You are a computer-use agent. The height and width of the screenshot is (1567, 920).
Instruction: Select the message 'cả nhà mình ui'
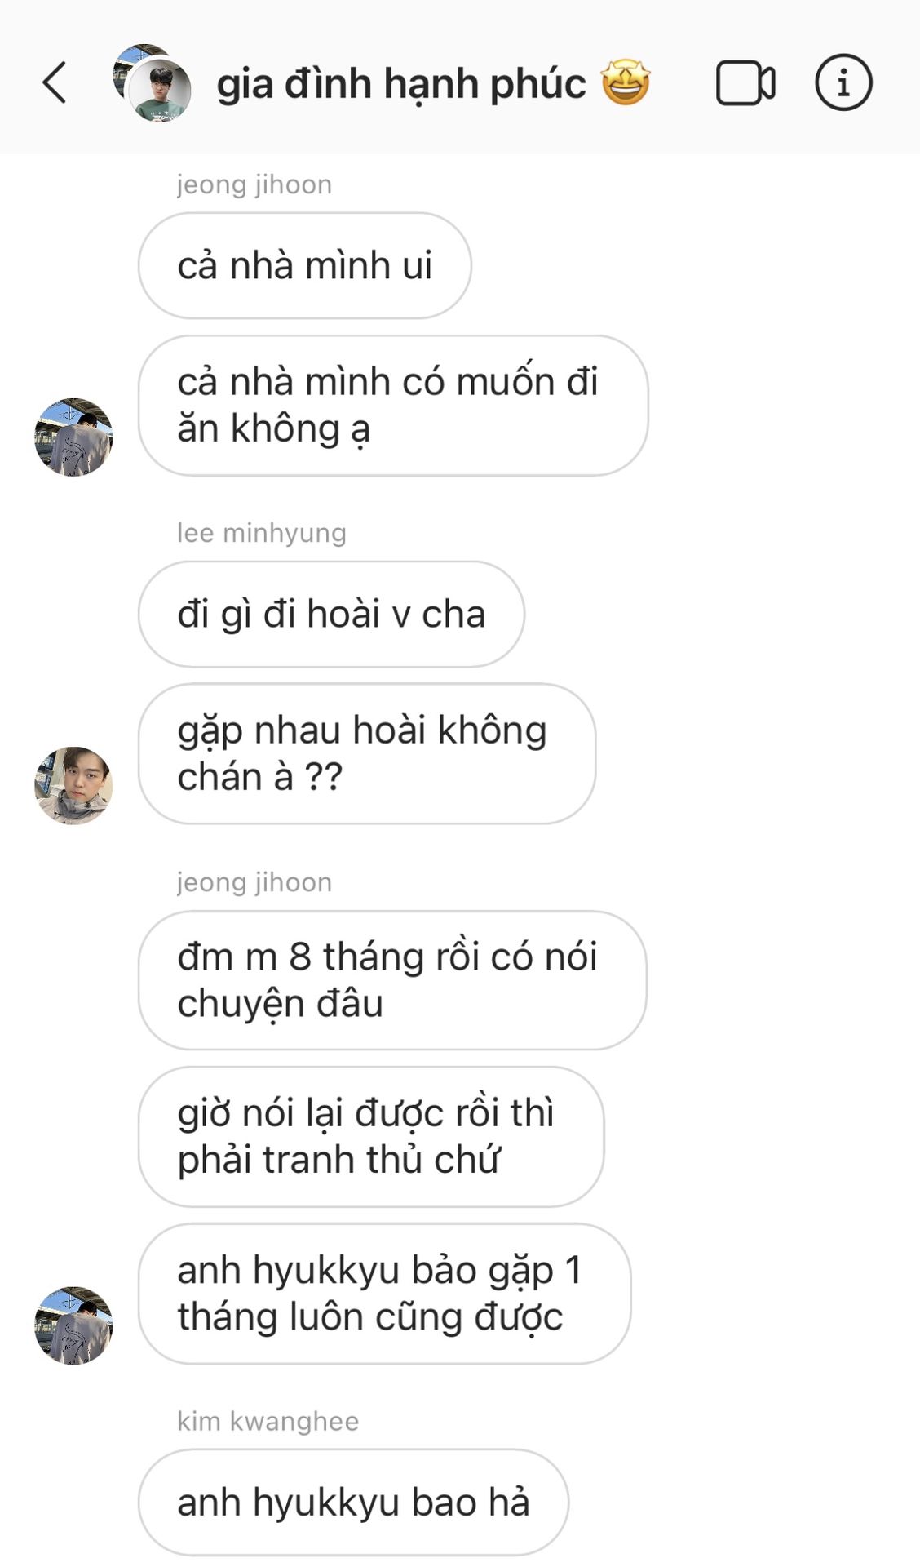click(x=305, y=266)
